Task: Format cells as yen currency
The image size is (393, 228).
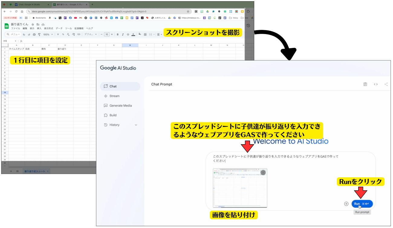Action: pyautogui.click(x=58, y=34)
